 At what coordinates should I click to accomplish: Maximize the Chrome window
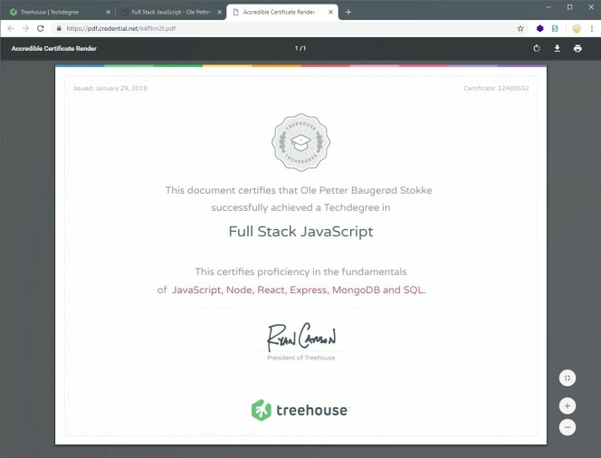569,7
